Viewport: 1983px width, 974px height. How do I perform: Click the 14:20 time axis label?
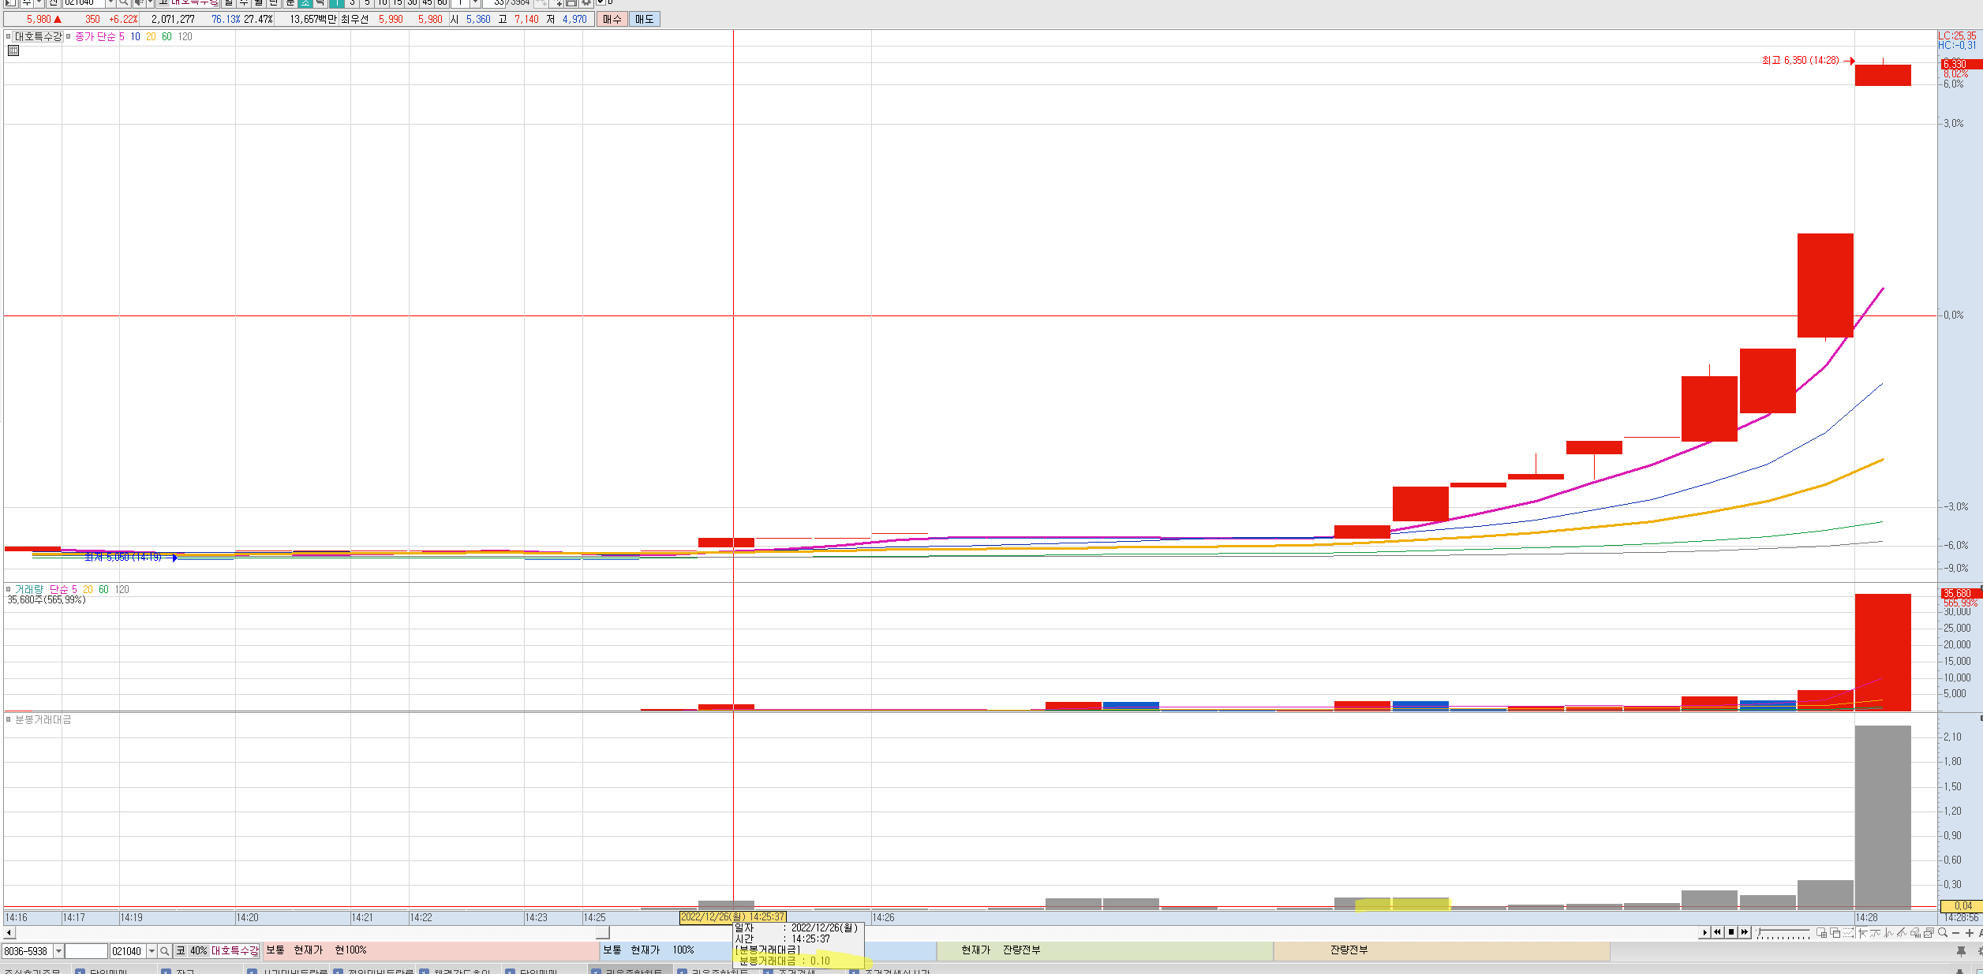pyautogui.click(x=247, y=917)
